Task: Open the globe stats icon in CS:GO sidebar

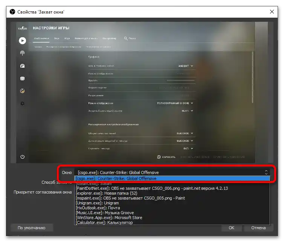Action: click(x=23, y=91)
